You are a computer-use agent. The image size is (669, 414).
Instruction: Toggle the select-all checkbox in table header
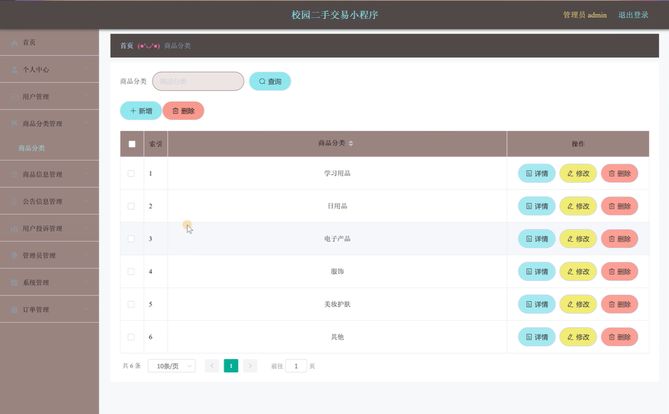click(x=132, y=144)
